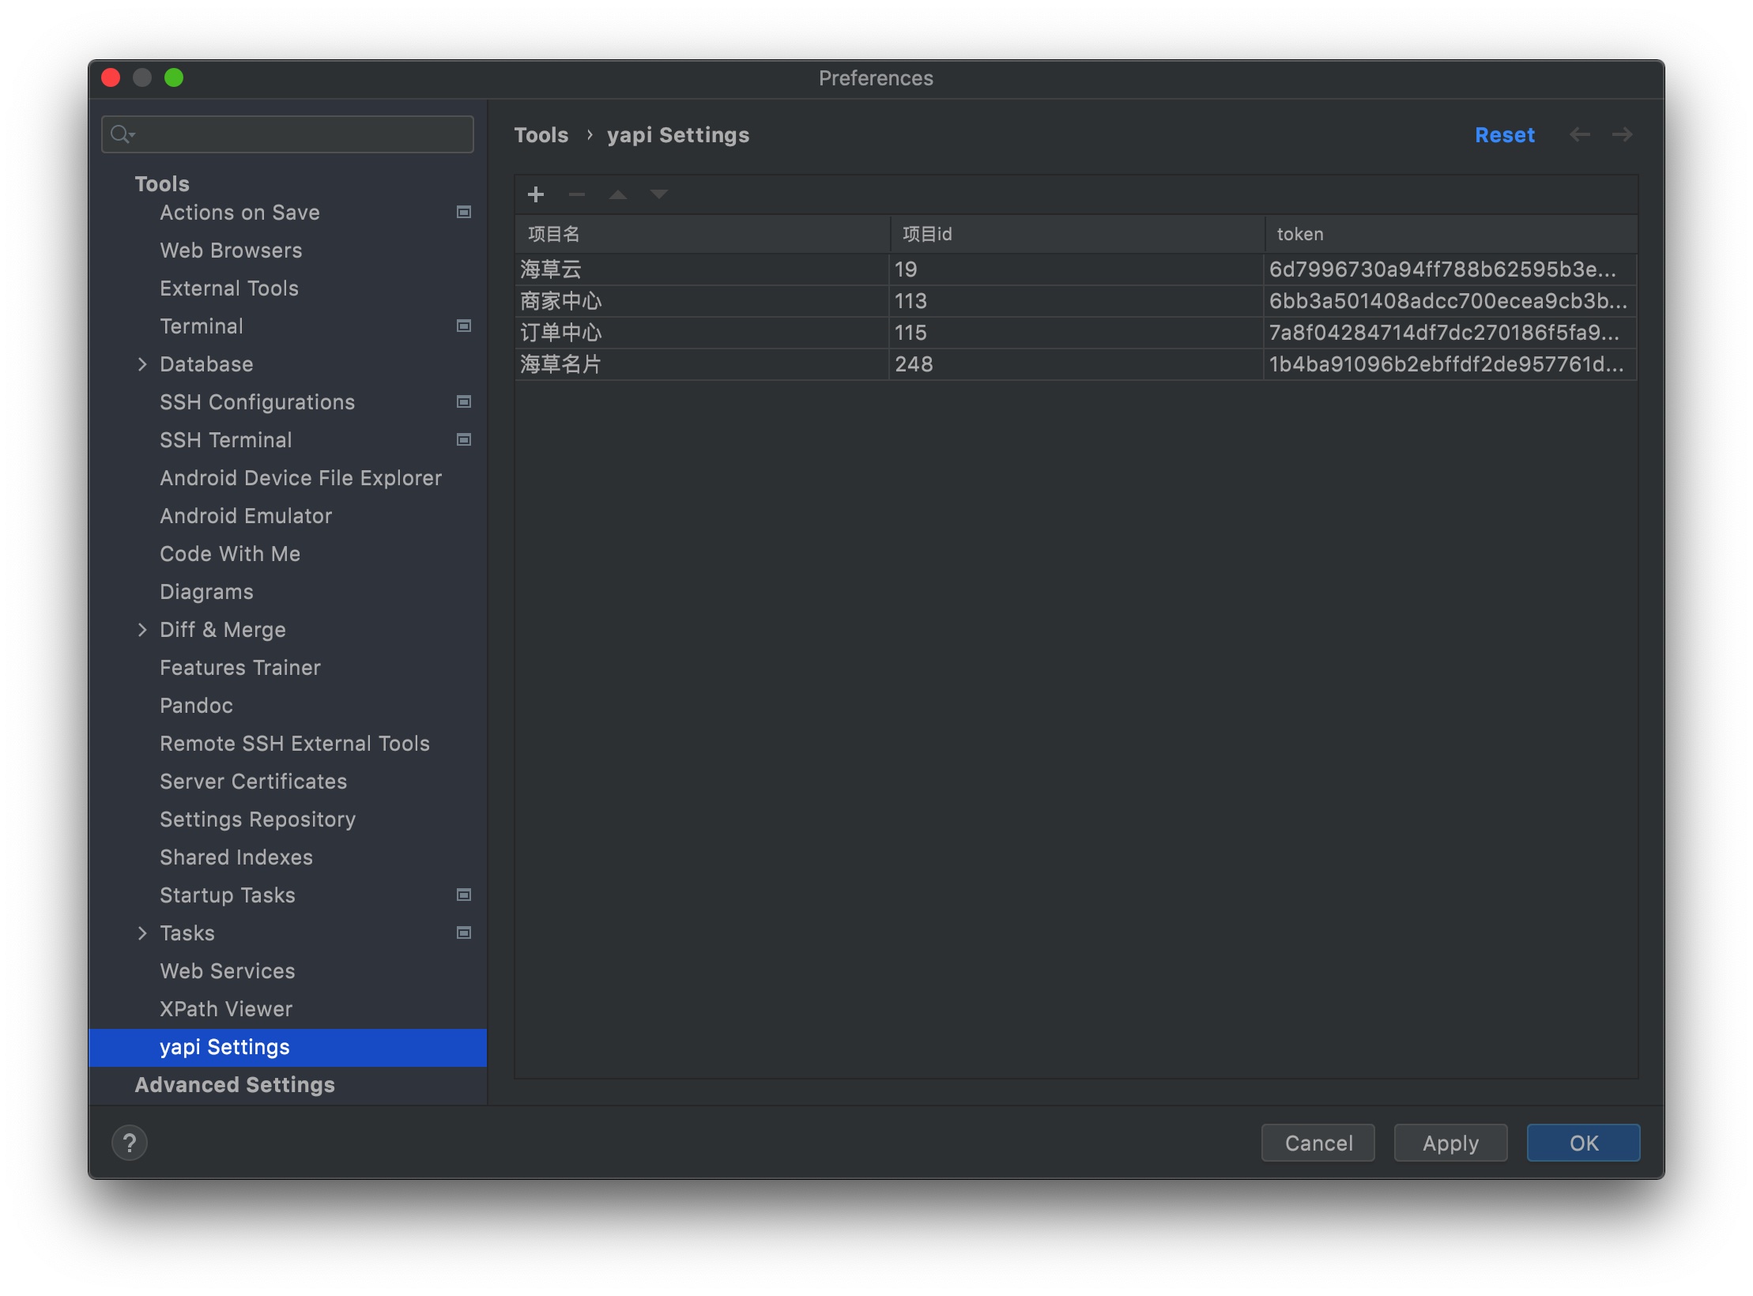Click the Cancel button

(x=1318, y=1143)
